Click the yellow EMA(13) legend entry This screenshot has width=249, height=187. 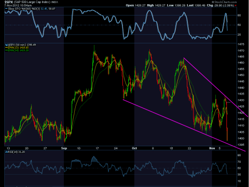coord(17,48)
